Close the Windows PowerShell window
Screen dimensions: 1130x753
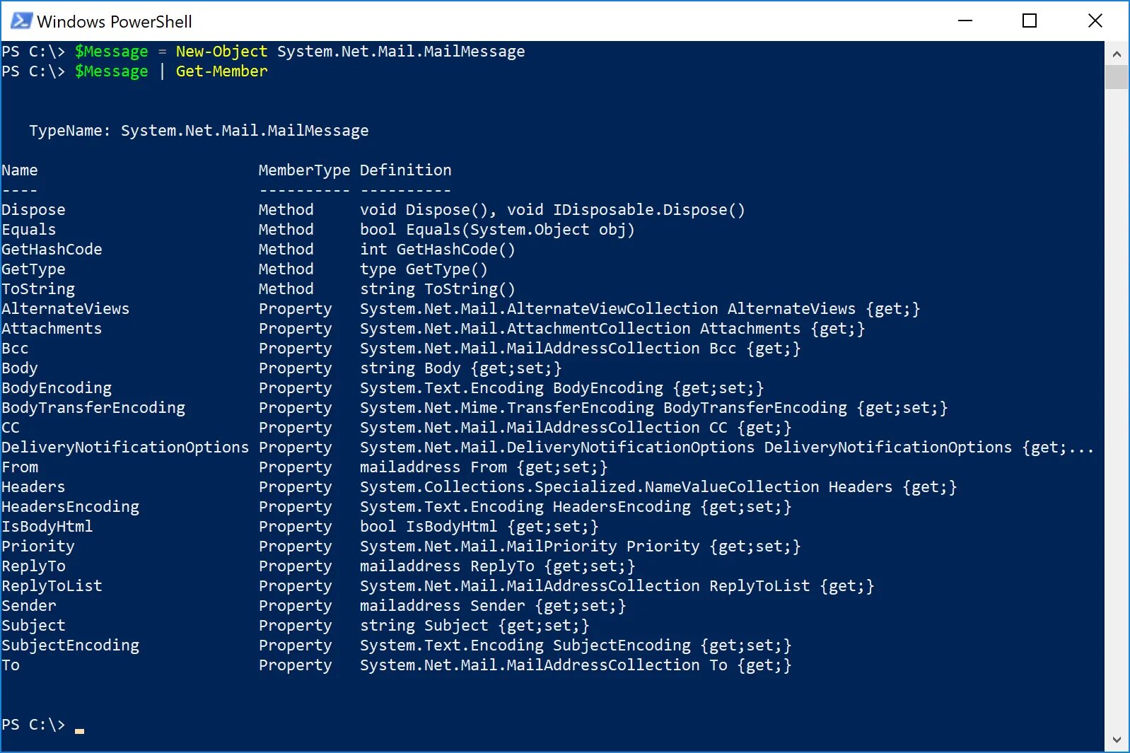point(1095,21)
